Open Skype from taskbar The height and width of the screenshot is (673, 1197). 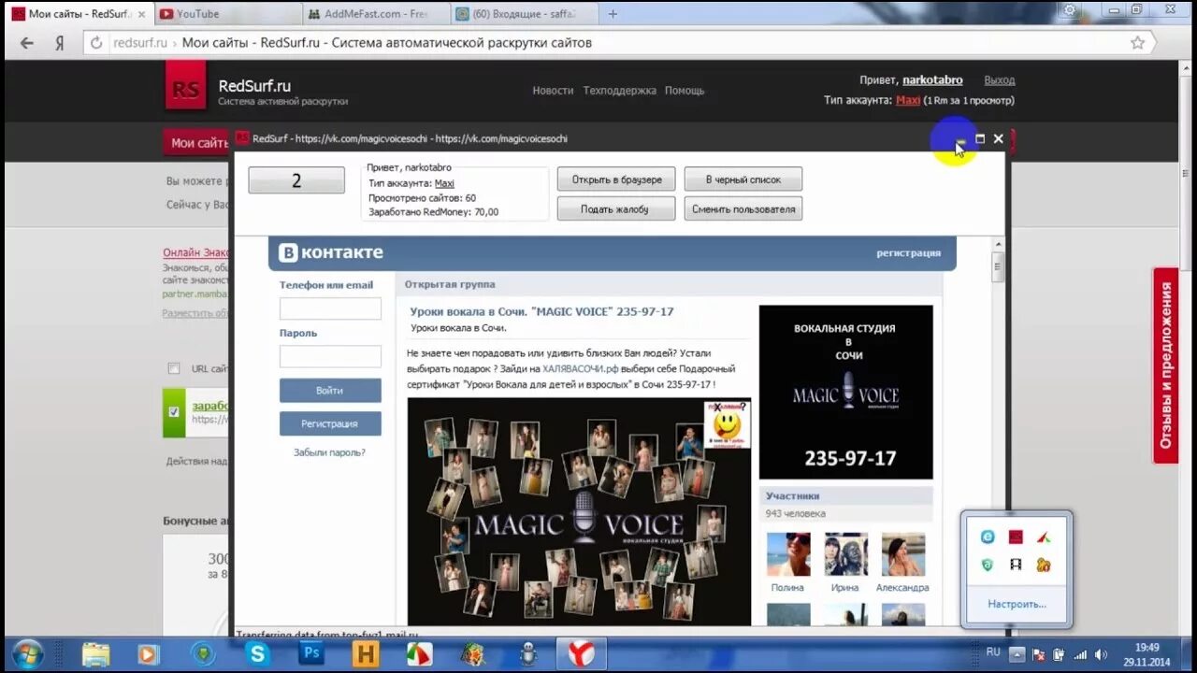pos(257,653)
